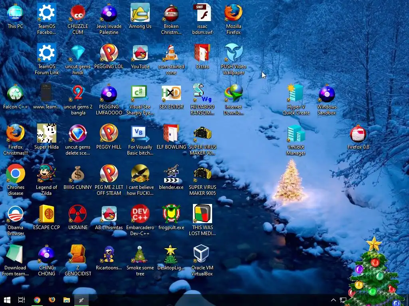
Task: Open the Extras folder icon
Action: tap(202, 53)
